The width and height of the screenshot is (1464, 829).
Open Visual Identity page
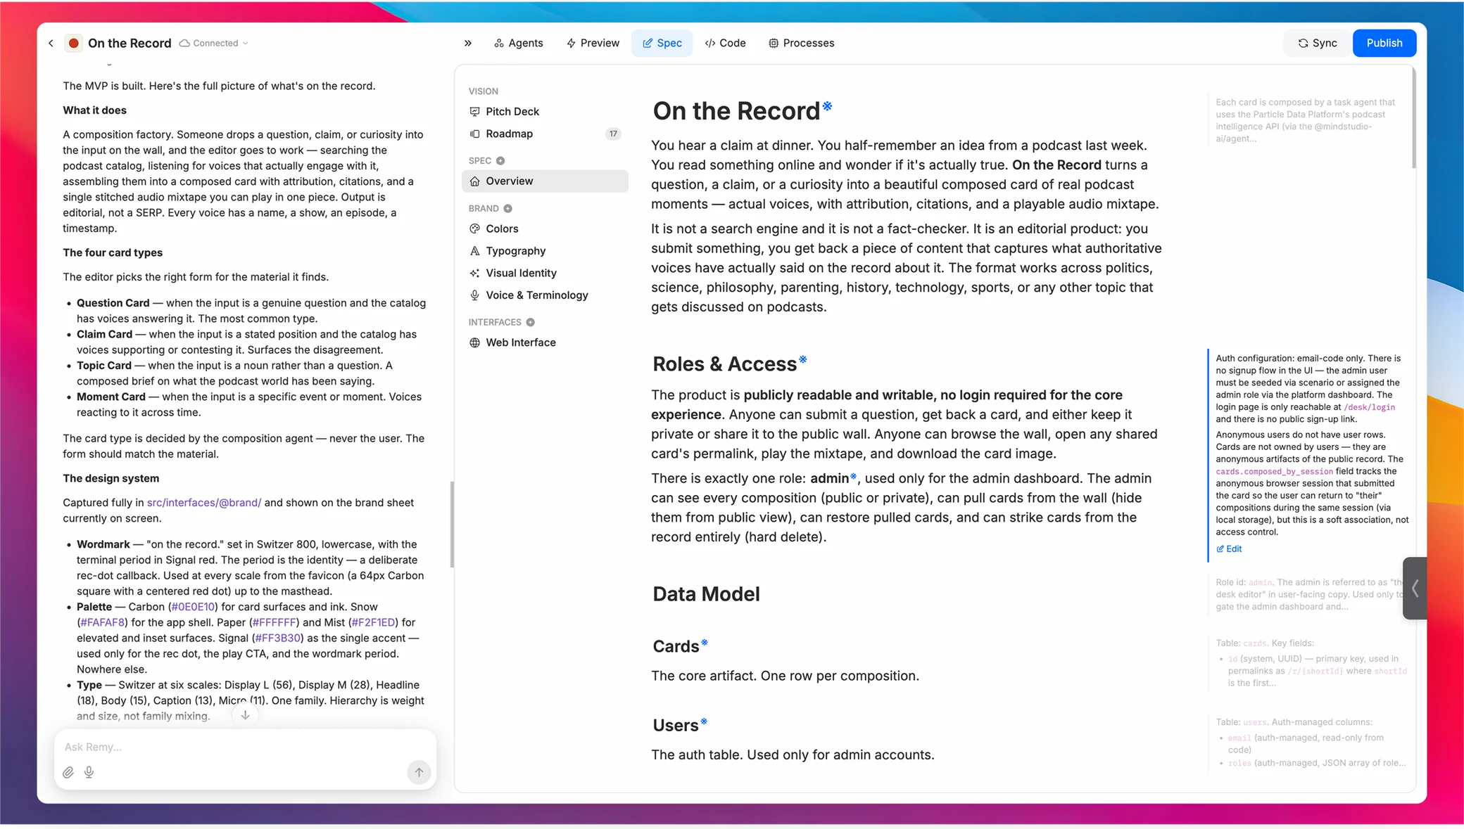click(x=545, y=273)
